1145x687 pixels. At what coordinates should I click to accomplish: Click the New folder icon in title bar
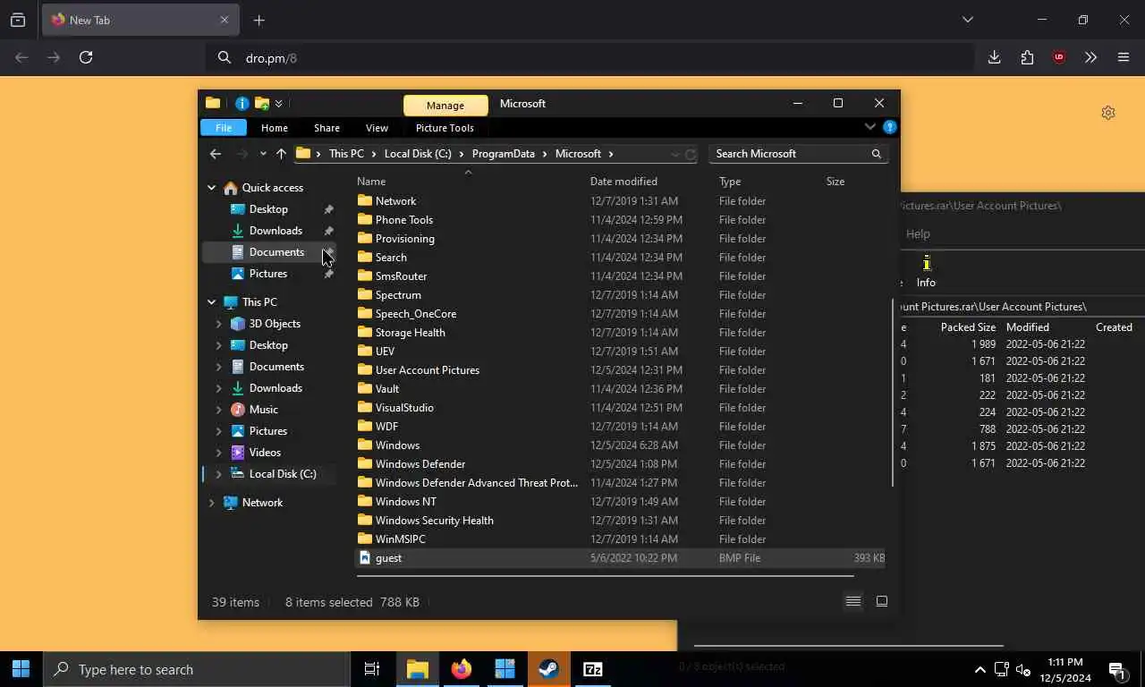(x=261, y=104)
